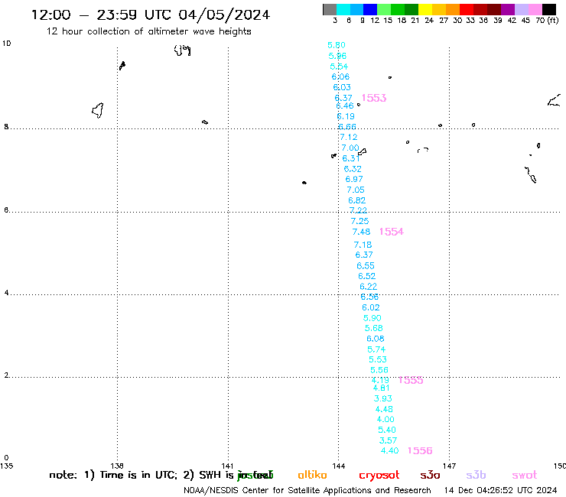Click the 5.40 wave height value
This screenshot has width=566, height=497.
pos(387,430)
